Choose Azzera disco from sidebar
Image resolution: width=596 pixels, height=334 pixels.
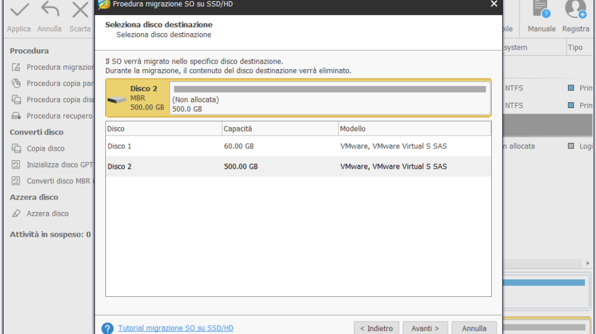point(48,213)
